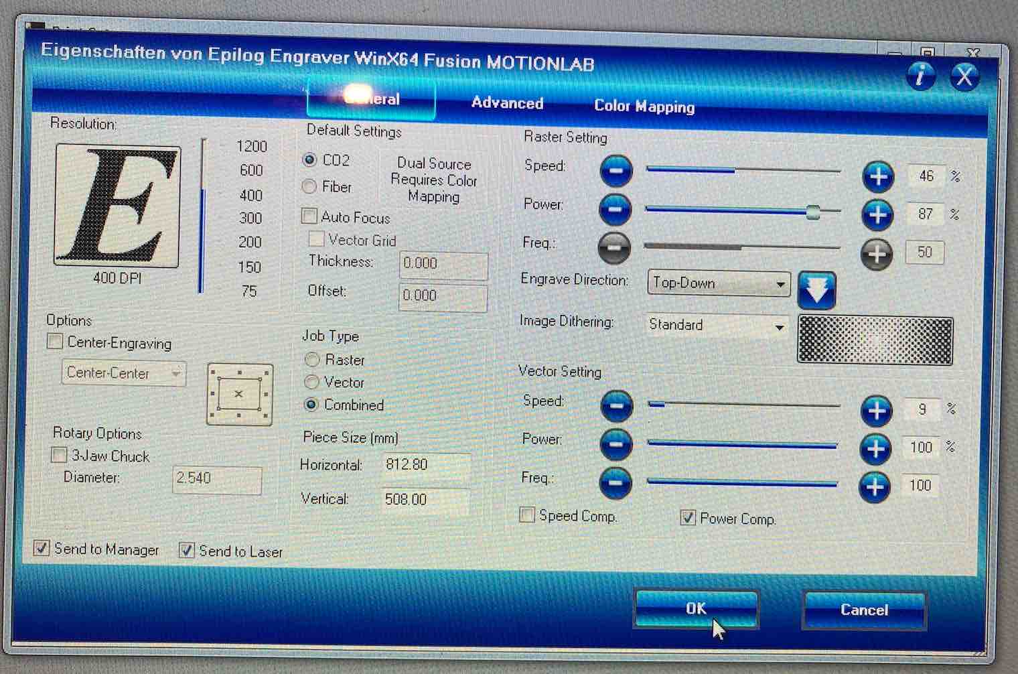This screenshot has width=1018, height=674.
Task: Click the raster Power percentage field
Action: tap(925, 214)
